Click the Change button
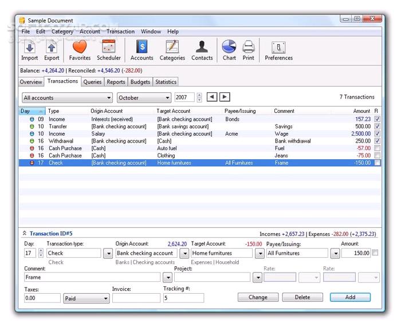This screenshot has width=401, height=327. tap(258, 297)
